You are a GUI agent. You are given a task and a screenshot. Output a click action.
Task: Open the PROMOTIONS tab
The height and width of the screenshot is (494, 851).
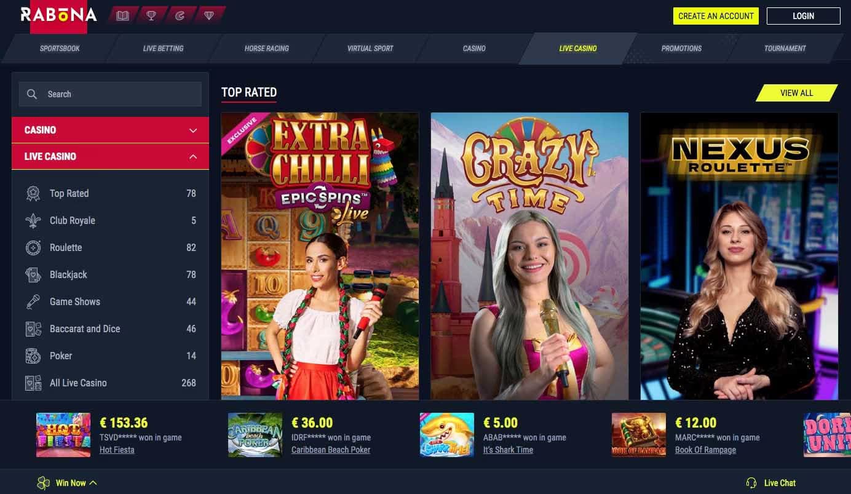681,49
